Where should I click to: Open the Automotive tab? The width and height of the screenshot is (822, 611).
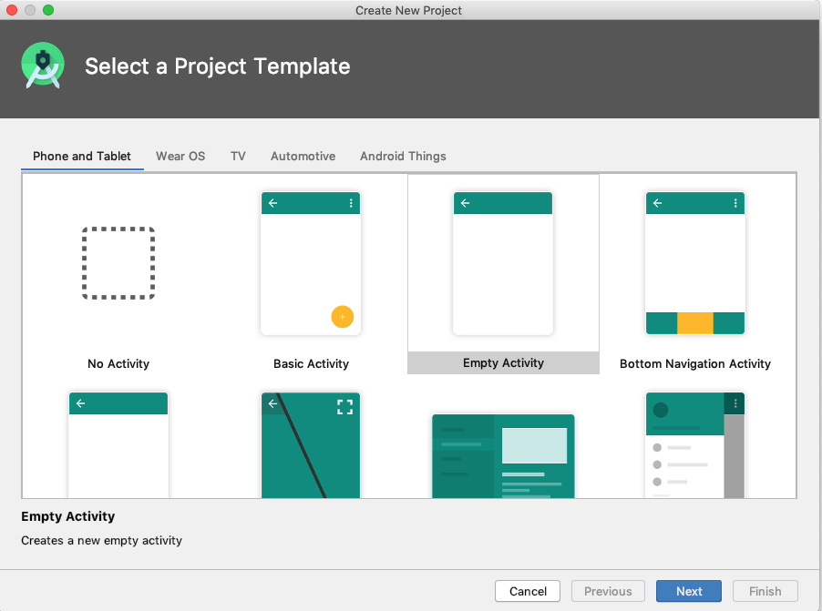(x=303, y=156)
